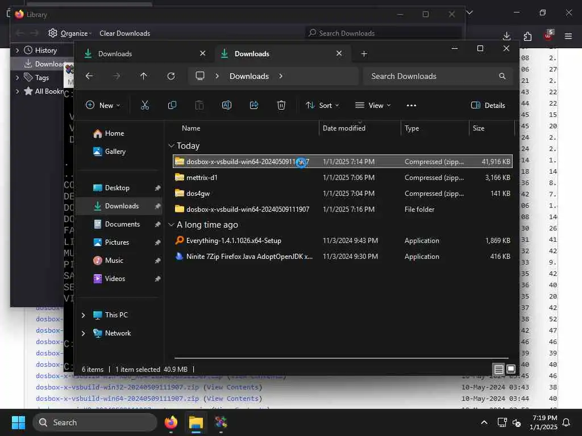
Task: Open the Sort dropdown menu
Action: tap(322, 105)
